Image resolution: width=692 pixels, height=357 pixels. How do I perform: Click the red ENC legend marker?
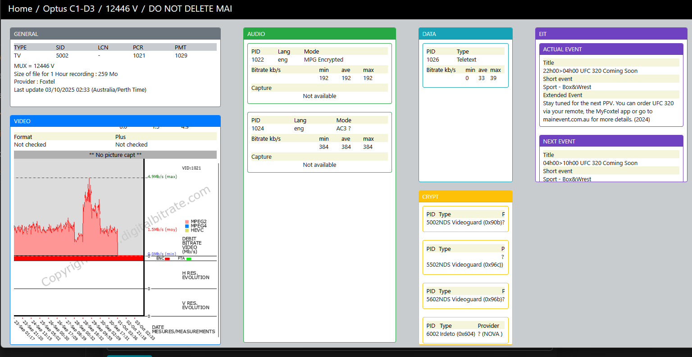[x=167, y=259]
